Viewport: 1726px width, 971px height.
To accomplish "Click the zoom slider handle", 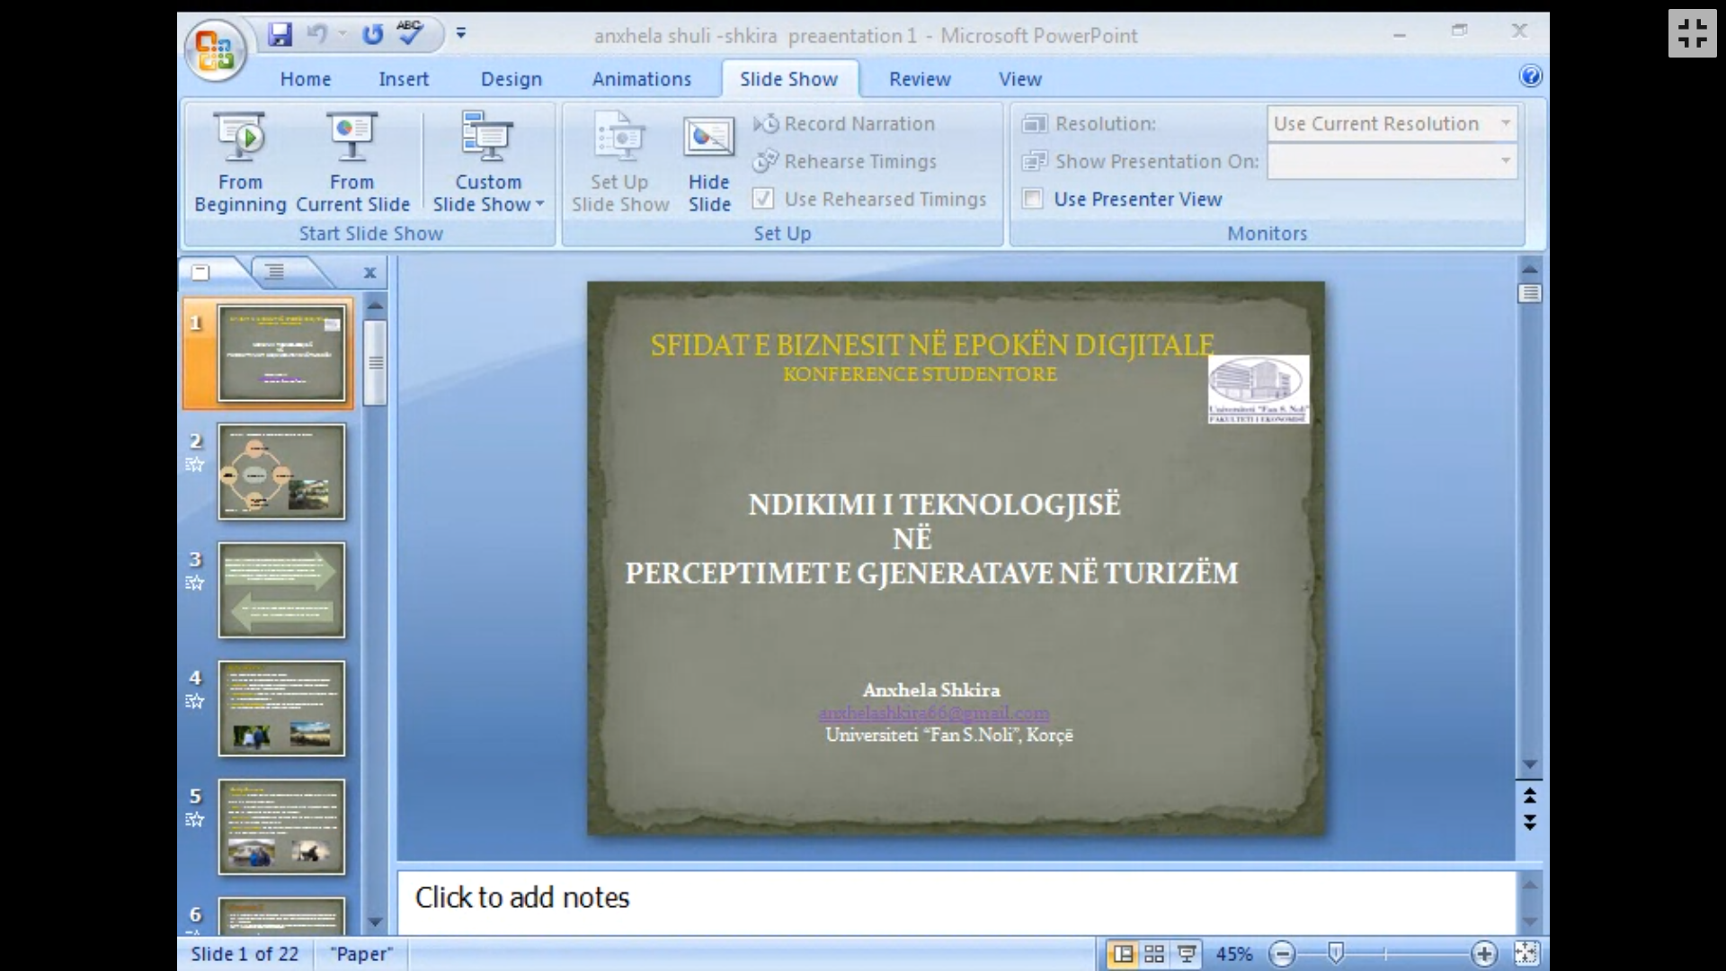I will [1336, 953].
